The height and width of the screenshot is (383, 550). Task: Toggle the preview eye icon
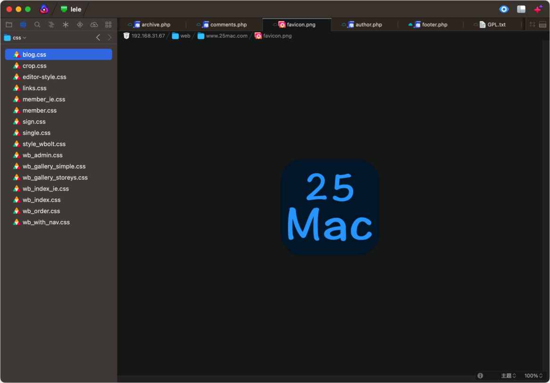click(504, 9)
